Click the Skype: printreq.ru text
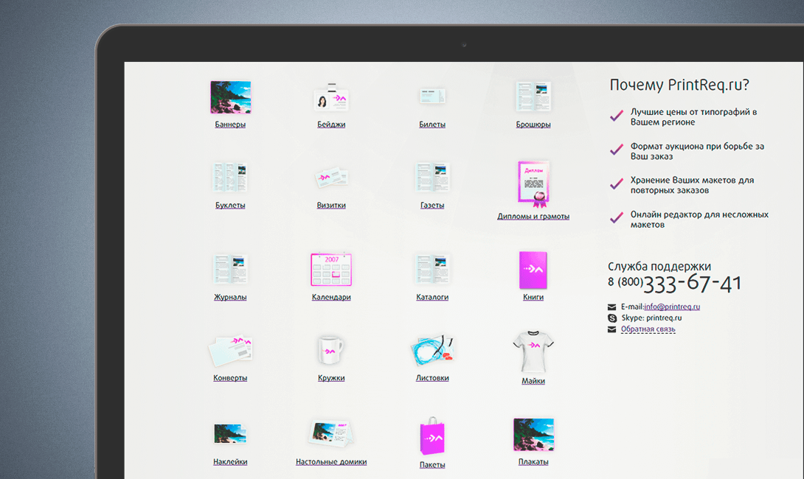Image resolution: width=804 pixels, height=479 pixels. click(x=652, y=318)
